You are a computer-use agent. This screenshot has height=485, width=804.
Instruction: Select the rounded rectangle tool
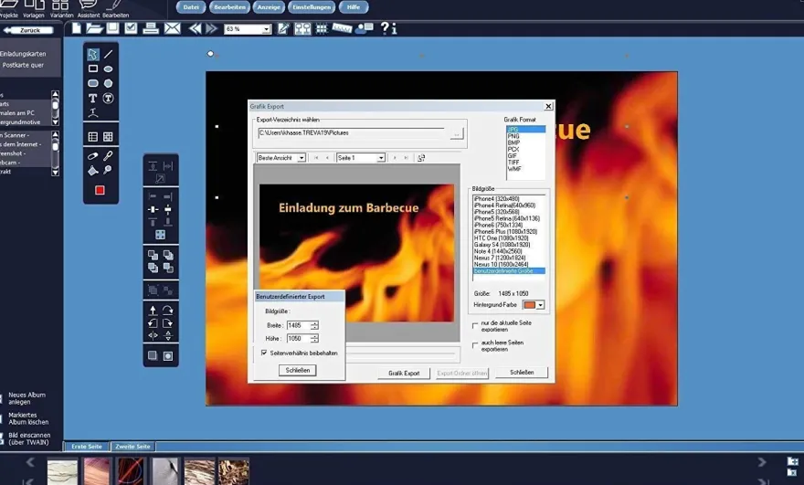click(93, 83)
